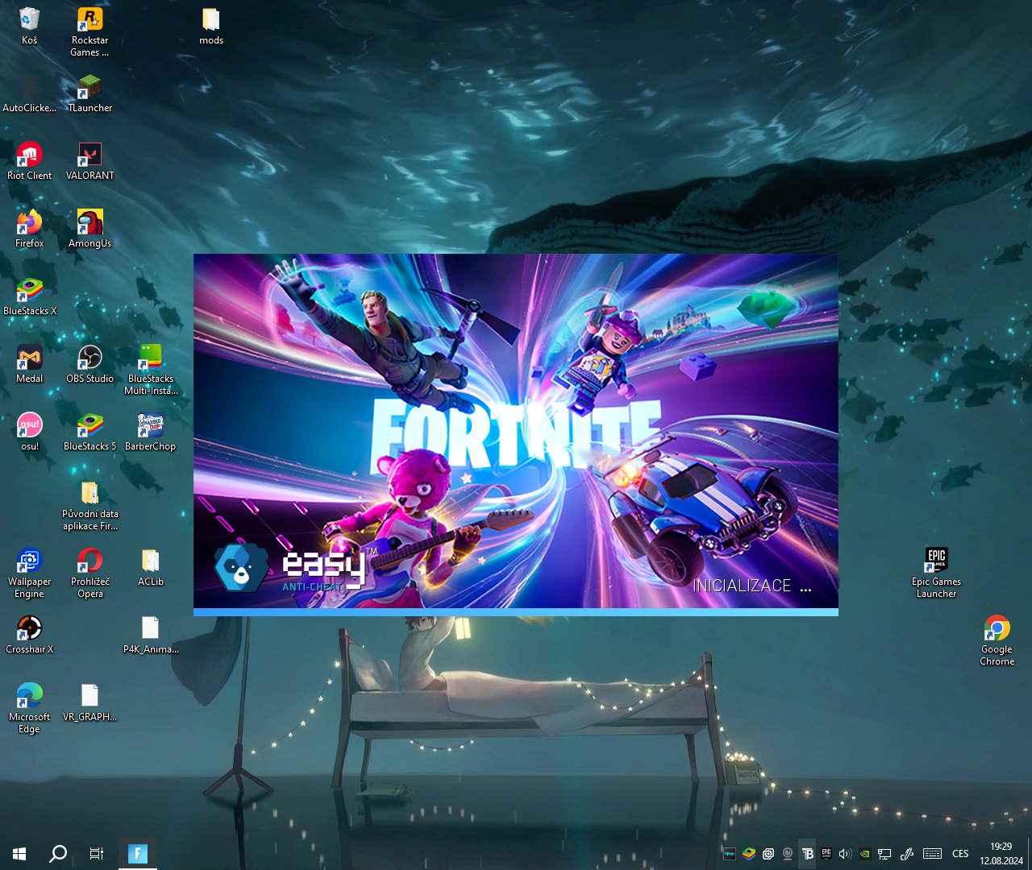Viewport: 1032px width, 870px height.
Task: Open Prohlížeč Opera browser shortcut
Action: [89, 574]
